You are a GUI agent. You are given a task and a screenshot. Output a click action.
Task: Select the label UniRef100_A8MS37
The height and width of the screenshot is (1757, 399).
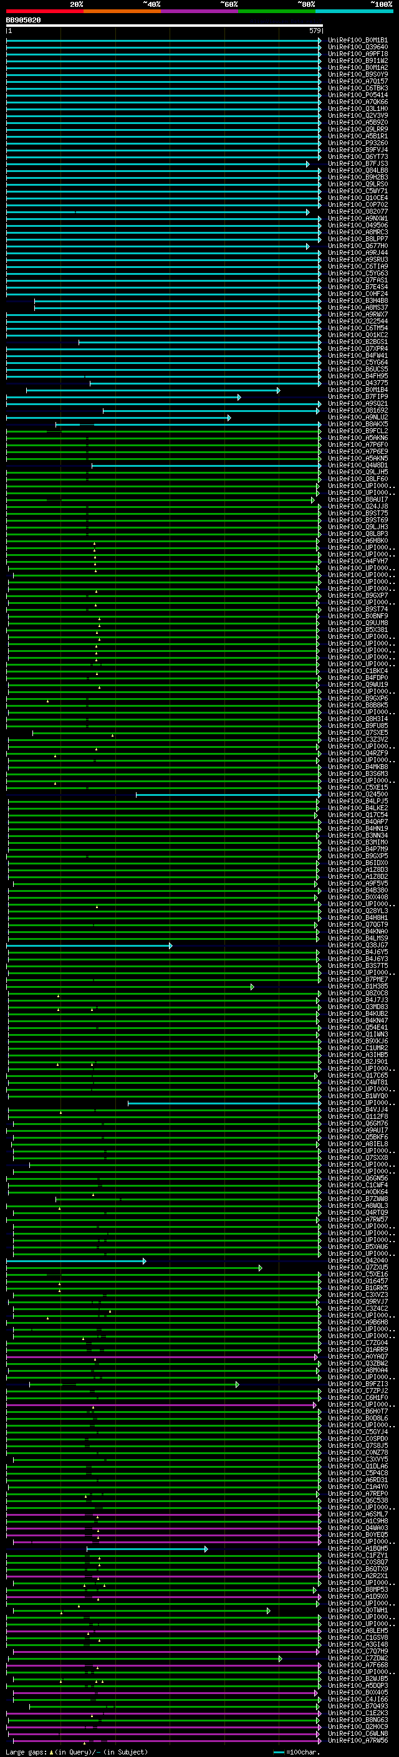tap(358, 308)
